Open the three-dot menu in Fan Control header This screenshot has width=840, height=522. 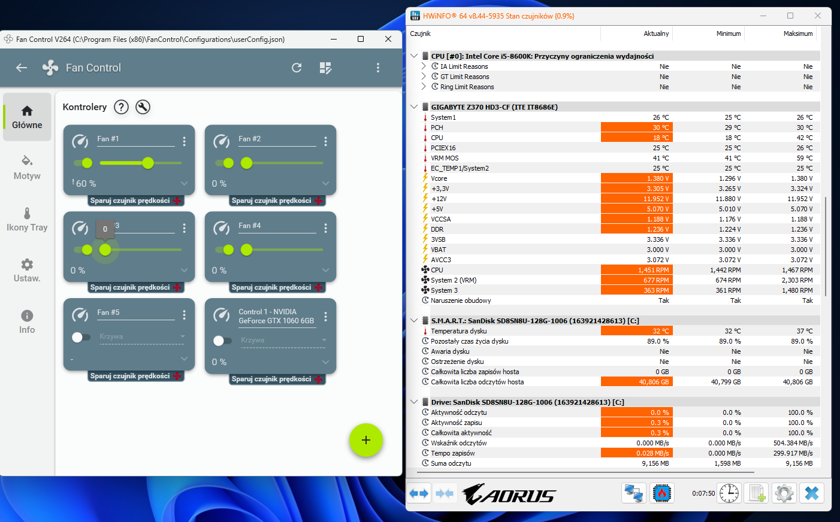point(377,68)
